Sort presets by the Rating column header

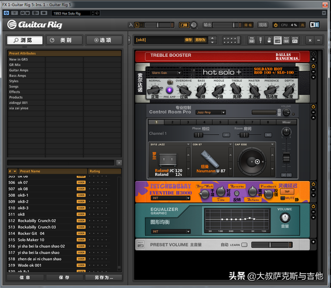click(104, 171)
